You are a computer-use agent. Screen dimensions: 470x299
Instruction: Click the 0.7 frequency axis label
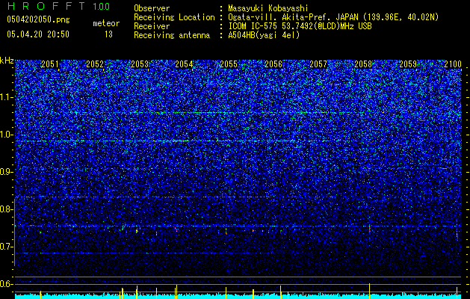7,247
